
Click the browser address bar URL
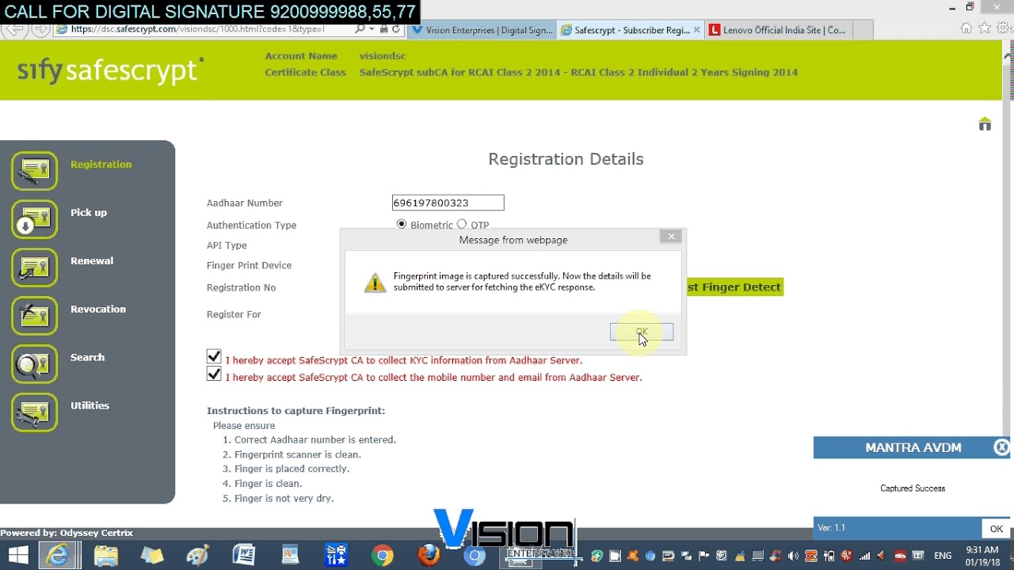point(198,29)
